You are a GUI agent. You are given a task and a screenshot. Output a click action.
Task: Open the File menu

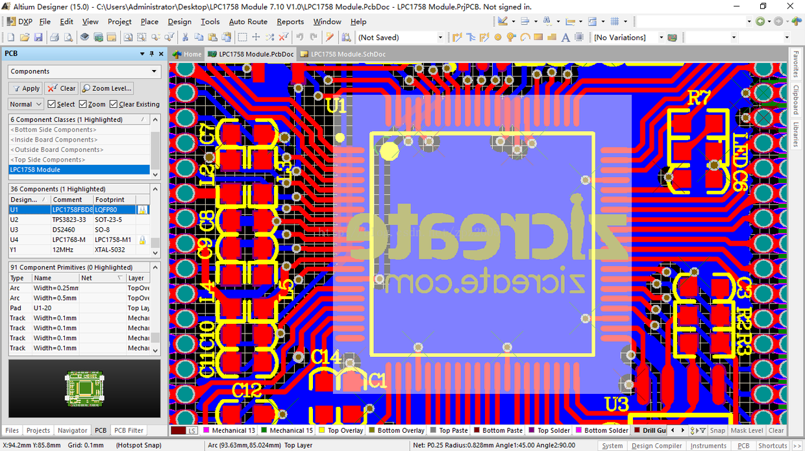coord(45,21)
